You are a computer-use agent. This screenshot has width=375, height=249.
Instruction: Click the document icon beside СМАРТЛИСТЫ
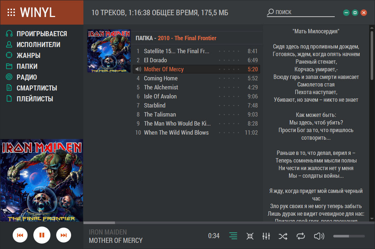point(9,88)
